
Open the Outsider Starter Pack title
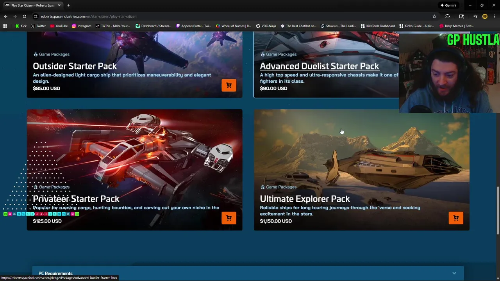[75, 66]
